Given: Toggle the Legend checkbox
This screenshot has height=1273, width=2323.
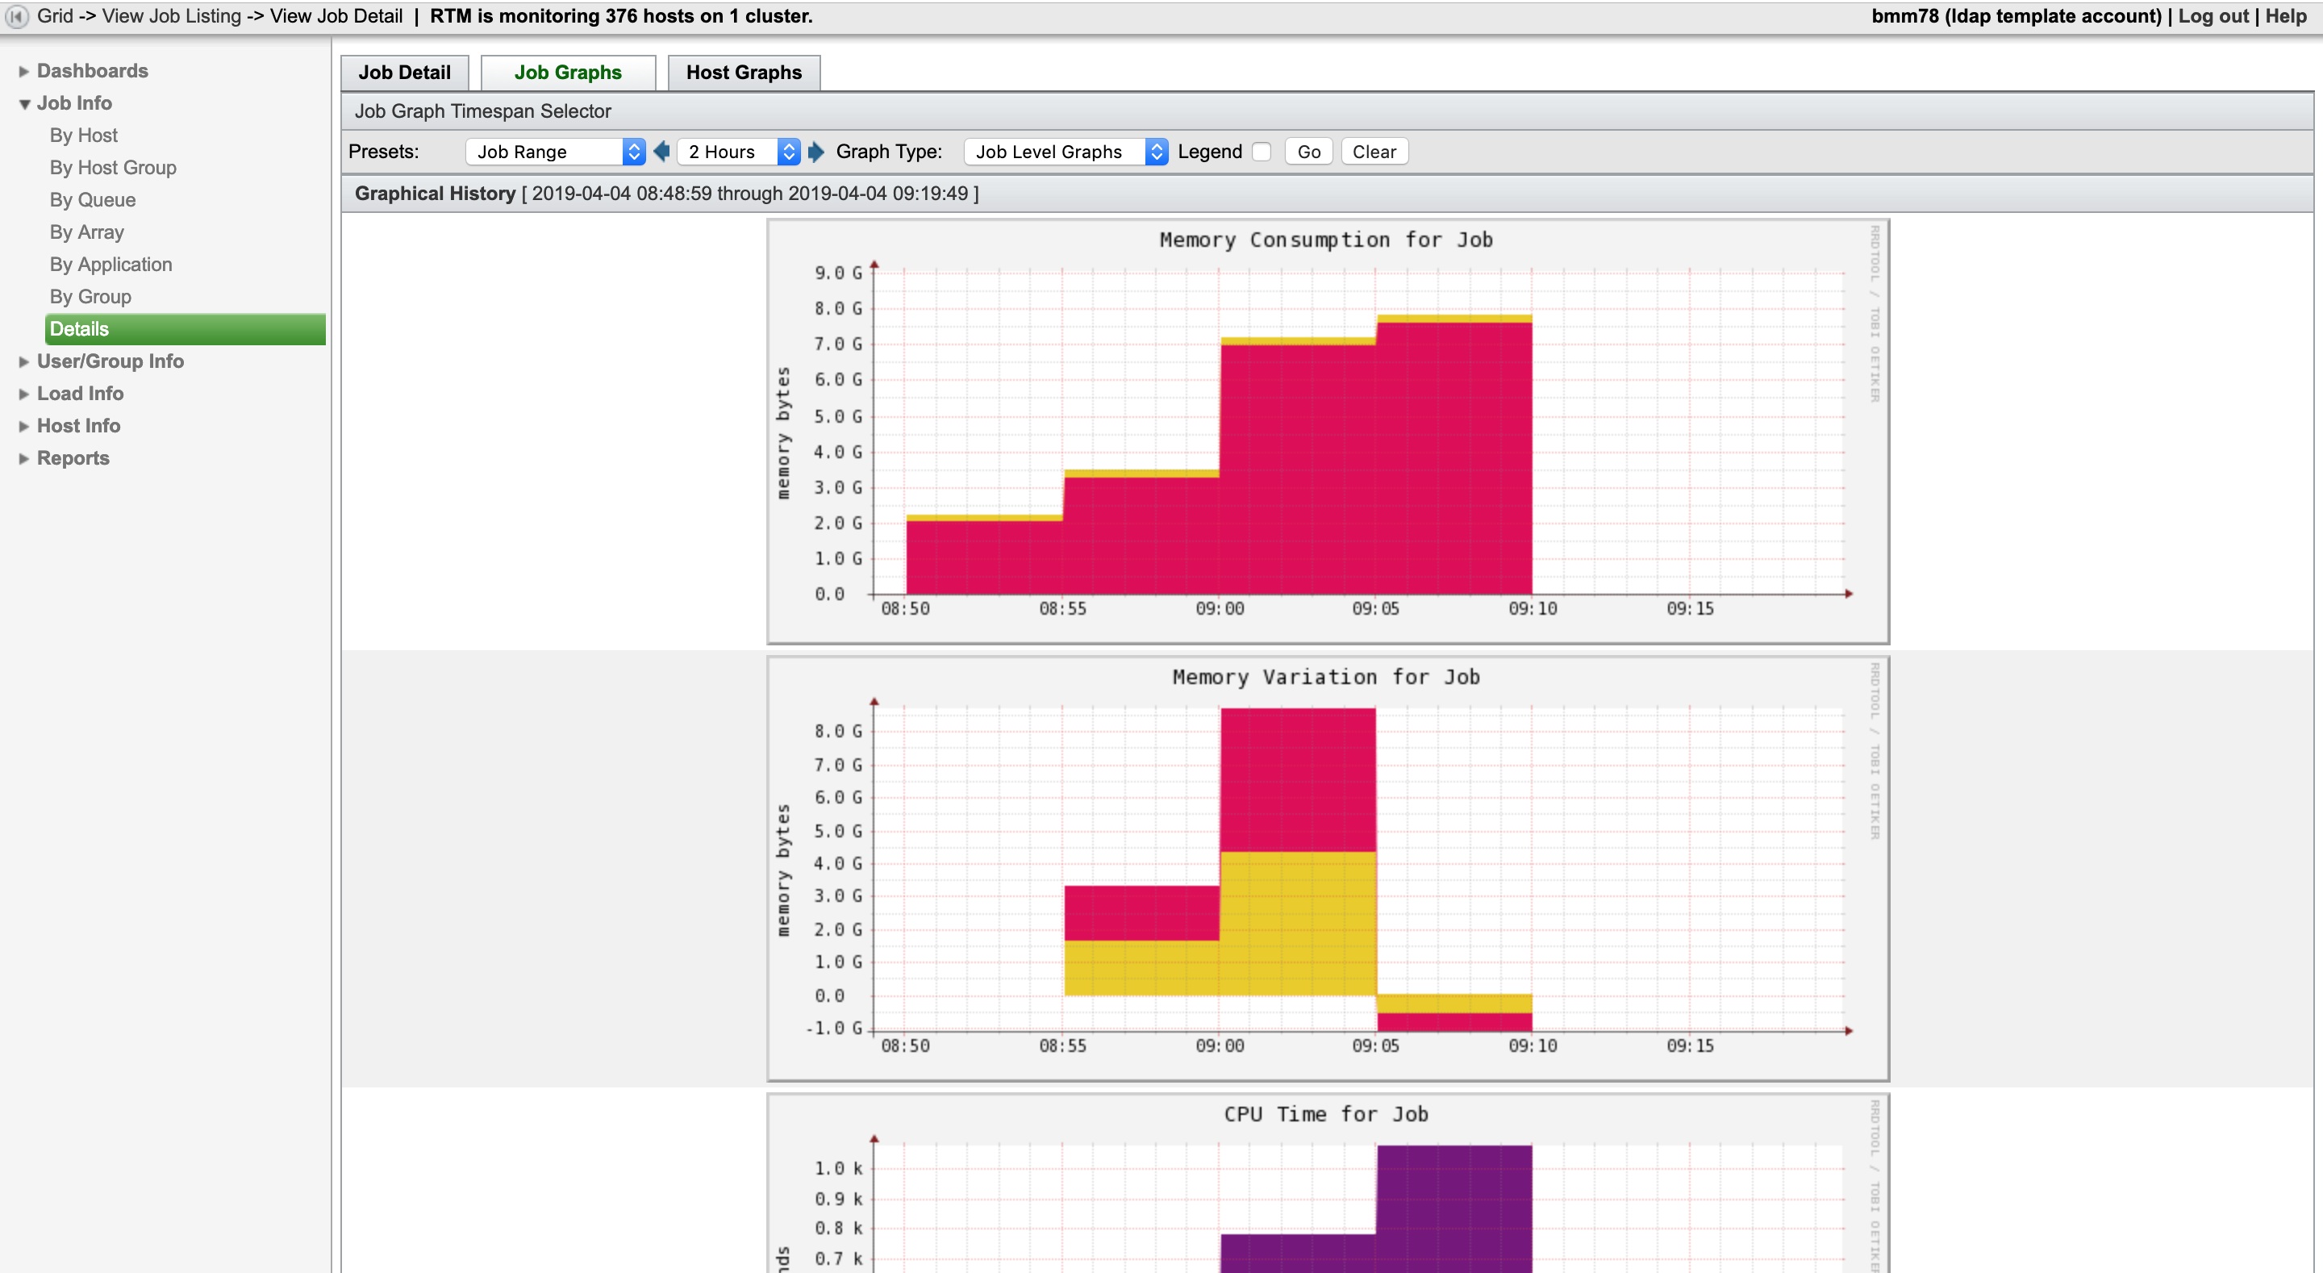Looking at the screenshot, I should [x=1262, y=152].
